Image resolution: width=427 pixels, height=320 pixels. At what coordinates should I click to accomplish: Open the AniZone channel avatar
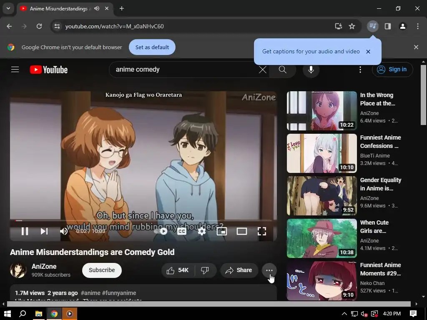click(x=18, y=270)
